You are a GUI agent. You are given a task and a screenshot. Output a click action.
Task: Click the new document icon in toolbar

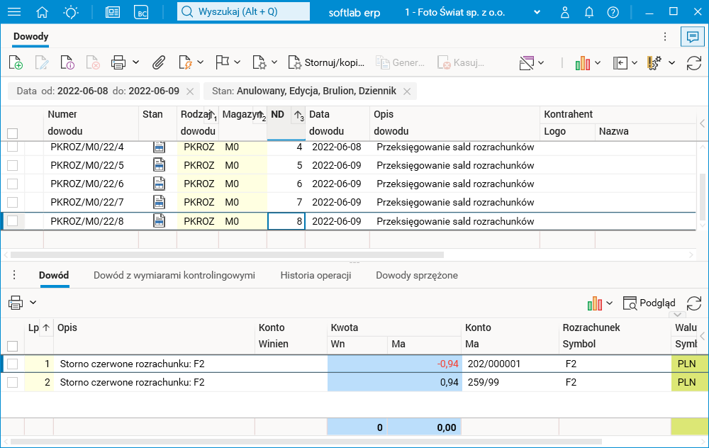(16, 62)
